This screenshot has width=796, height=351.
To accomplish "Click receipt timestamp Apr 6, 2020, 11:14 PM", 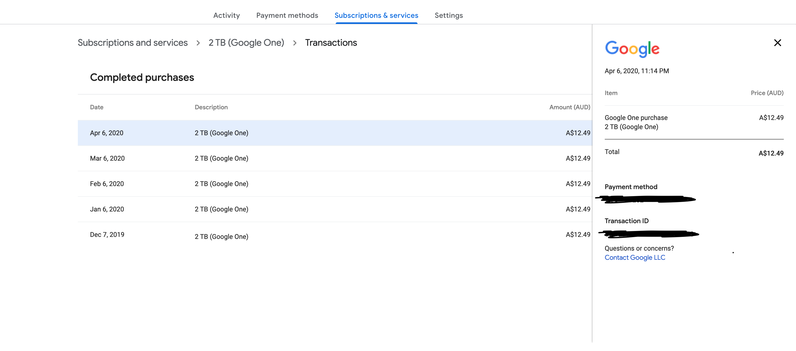I will pyautogui.click(x=637, y=71).
